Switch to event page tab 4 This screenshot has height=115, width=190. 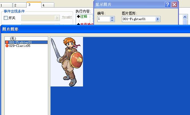(48, 5)
